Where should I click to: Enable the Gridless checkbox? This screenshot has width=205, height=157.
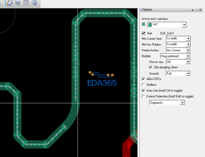[x=144, y=85]
